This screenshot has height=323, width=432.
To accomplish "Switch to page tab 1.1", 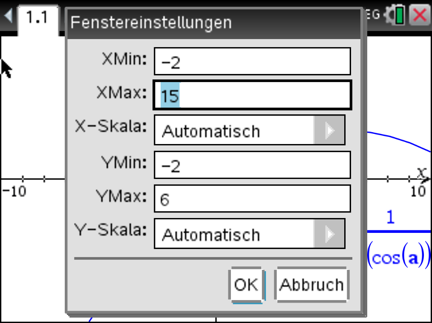I will [37, 18].
